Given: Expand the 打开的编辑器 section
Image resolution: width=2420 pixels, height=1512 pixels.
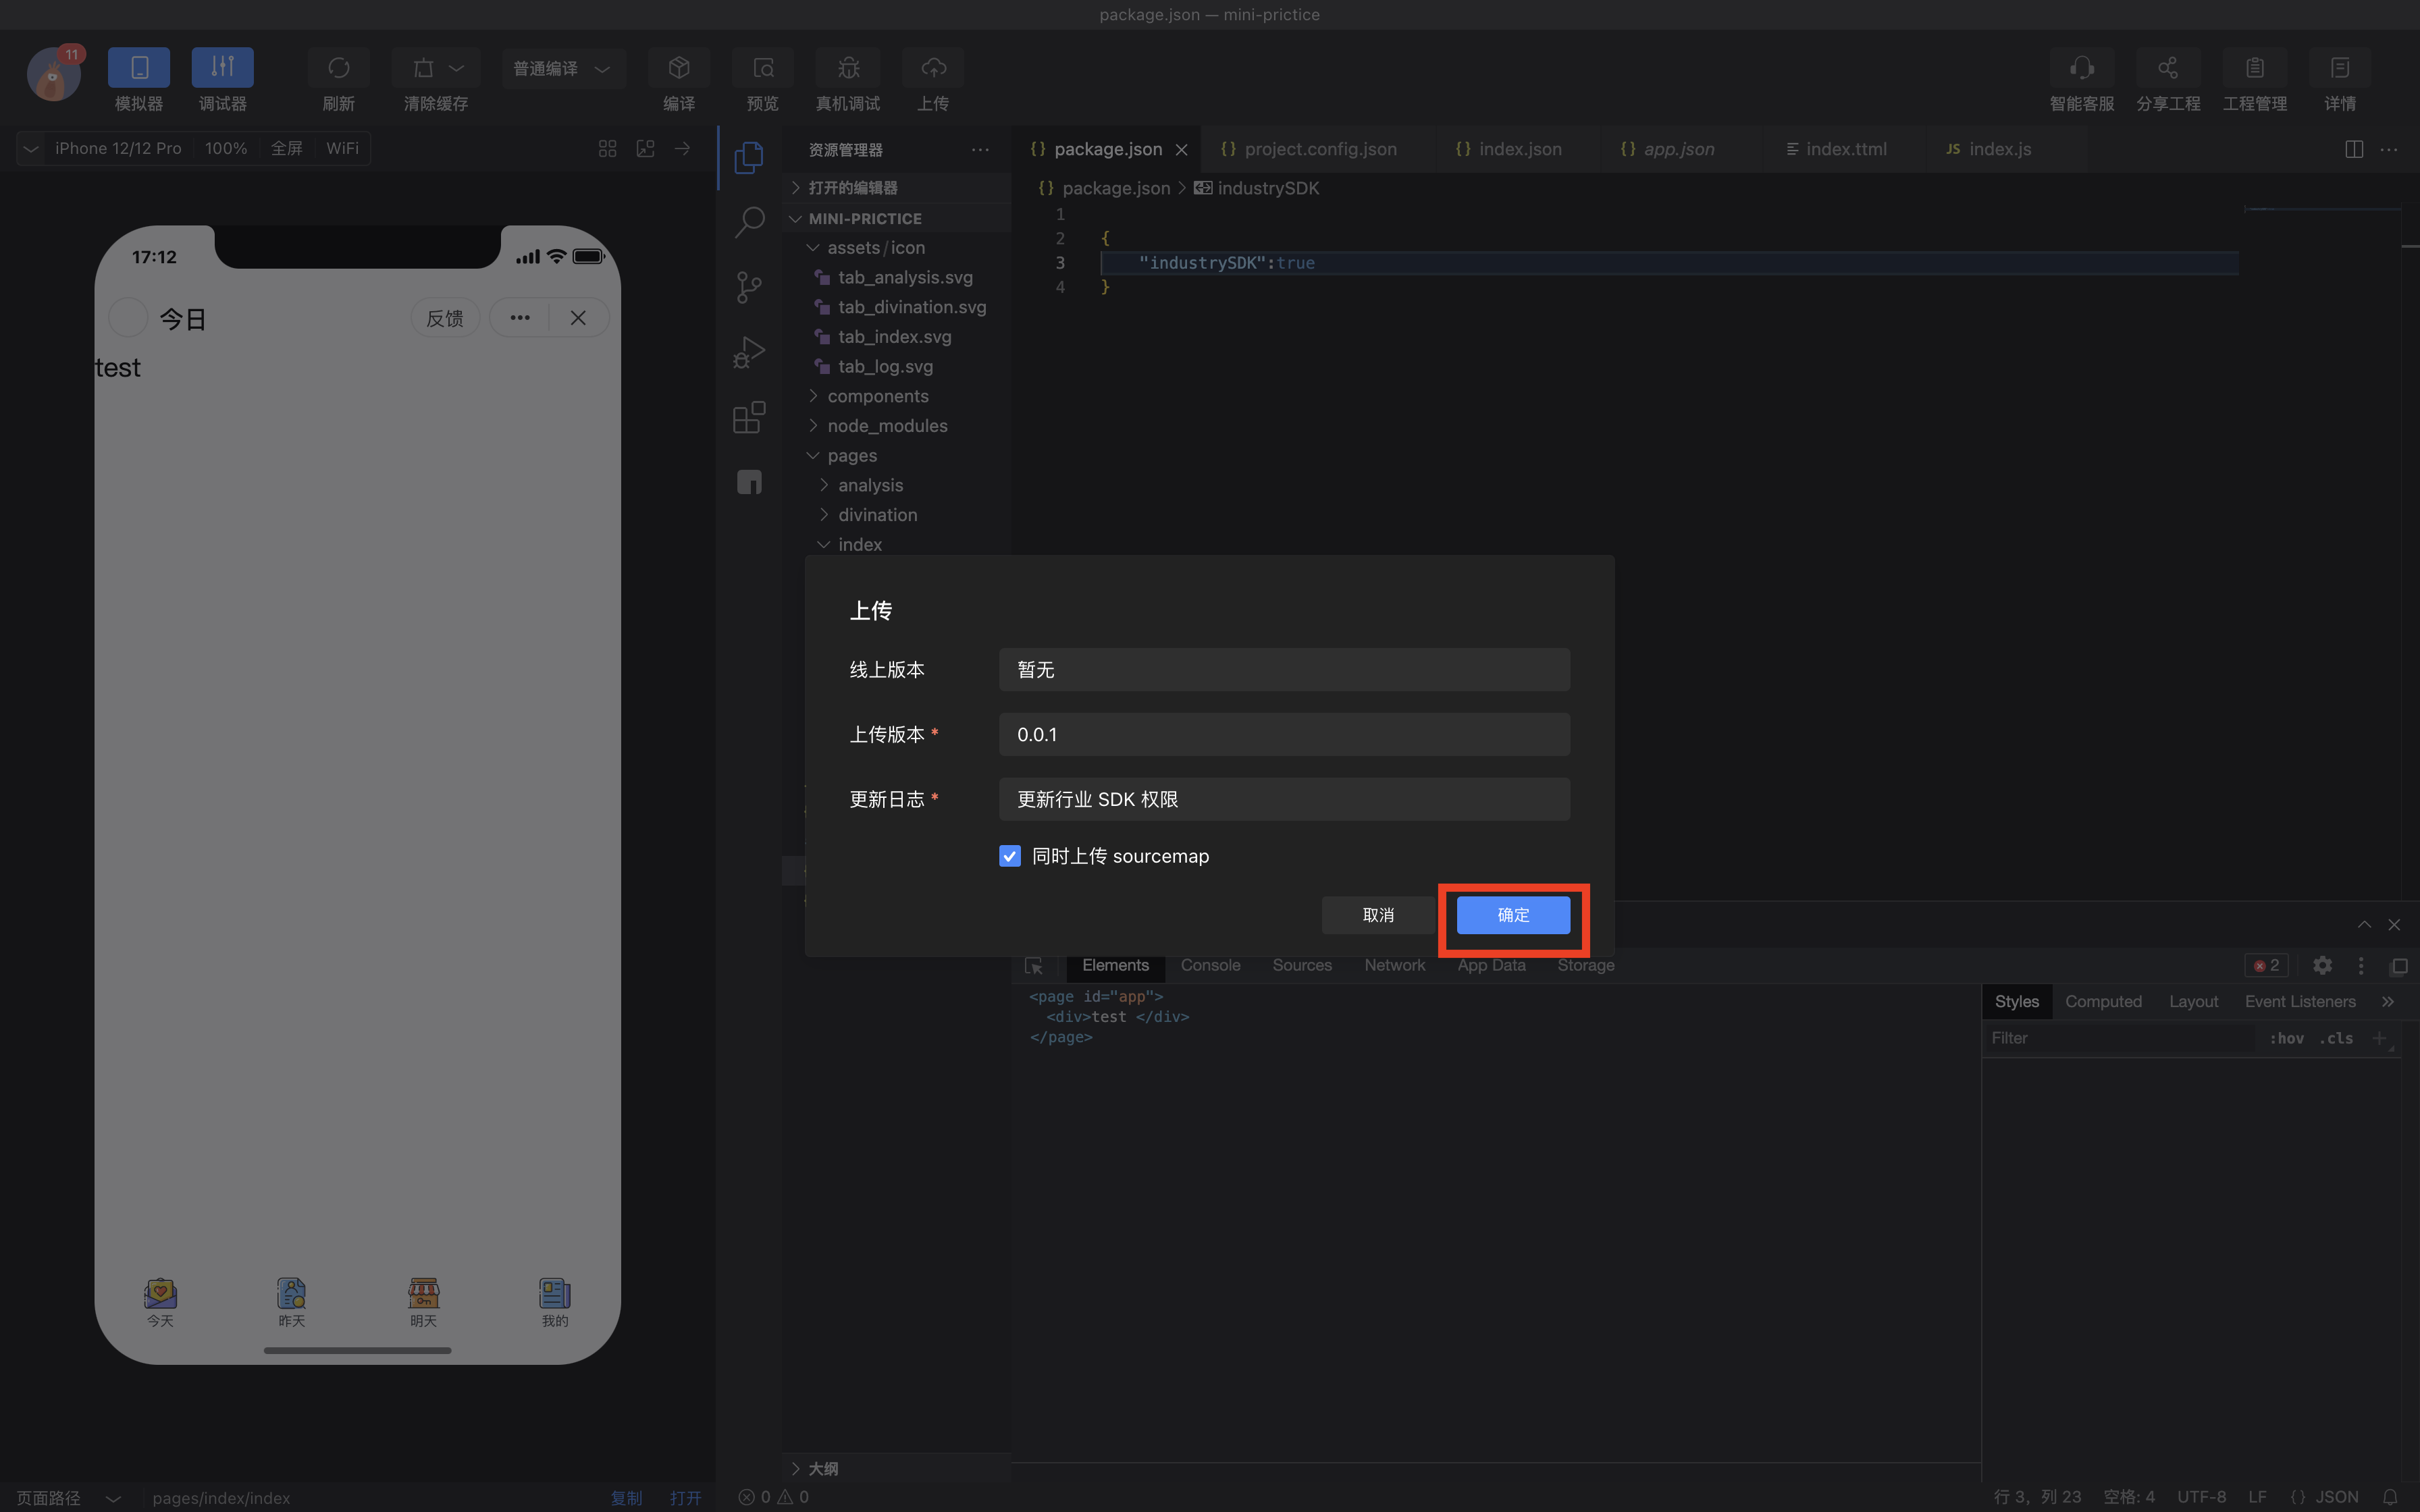Looking at the screenshot, I should tap(896, 188).
